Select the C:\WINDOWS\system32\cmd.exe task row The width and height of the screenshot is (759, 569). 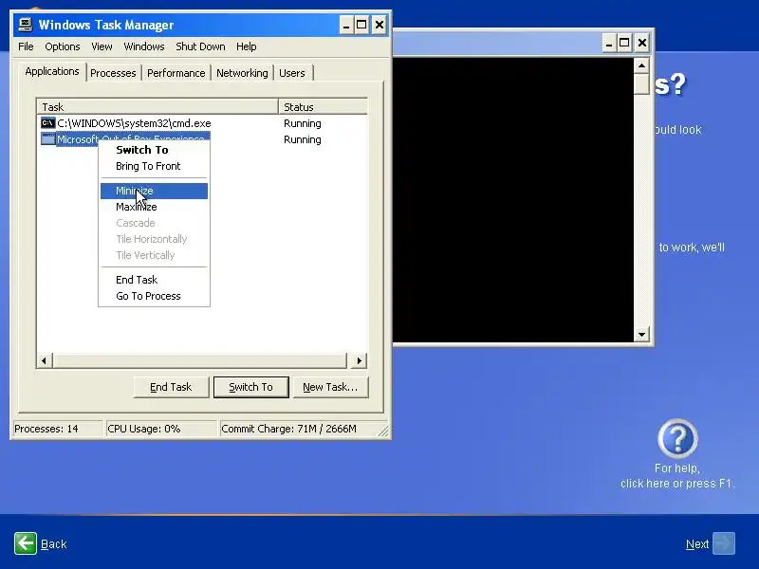[x=202, y=123]
